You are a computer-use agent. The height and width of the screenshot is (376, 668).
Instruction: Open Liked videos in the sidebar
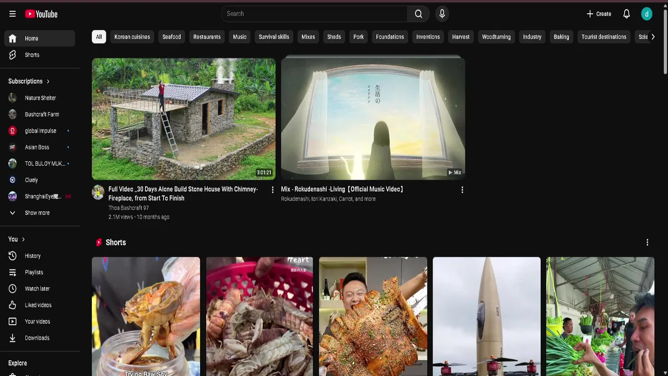[40, 305]
